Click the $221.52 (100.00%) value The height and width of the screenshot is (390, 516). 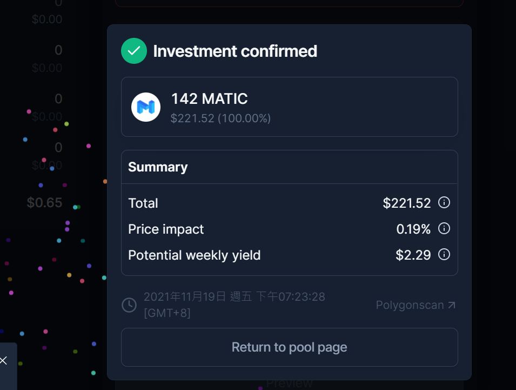point(220,118)
